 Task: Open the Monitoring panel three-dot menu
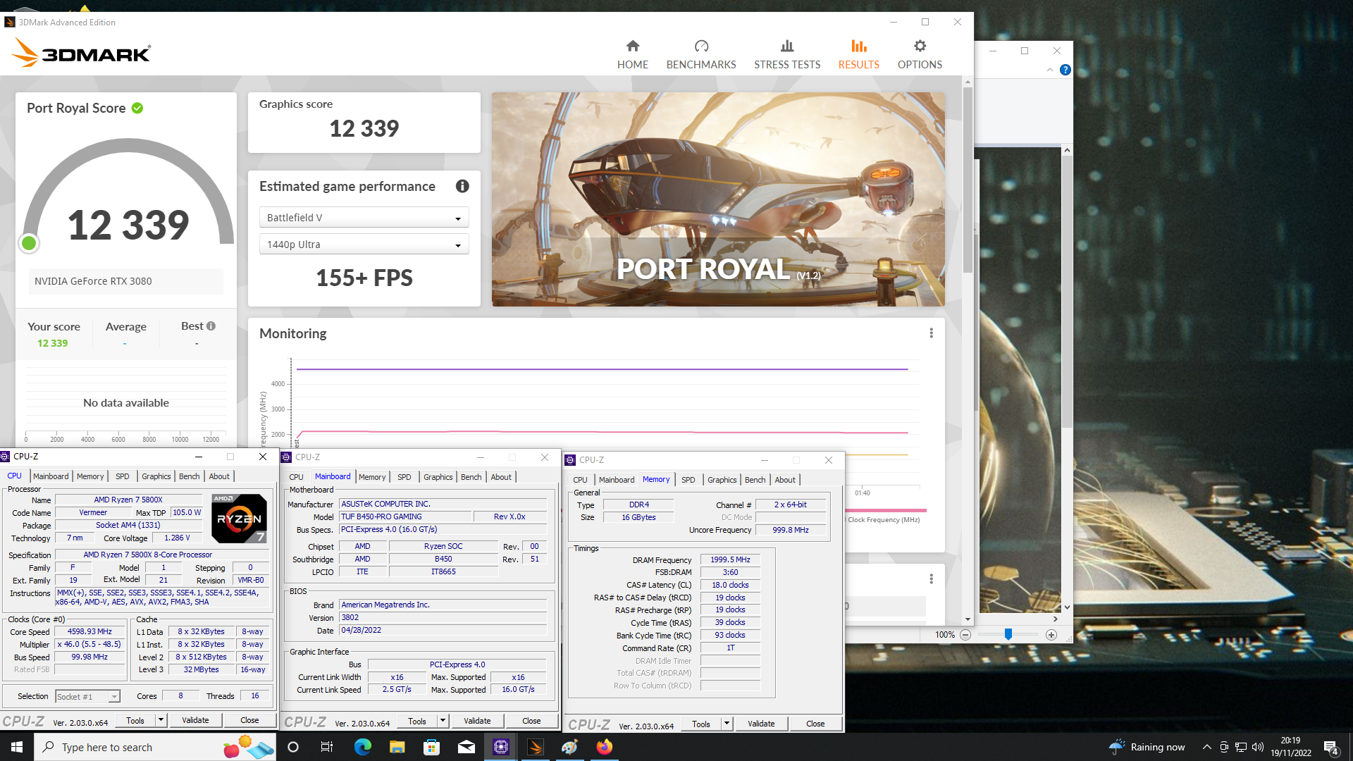click(931, 333)
